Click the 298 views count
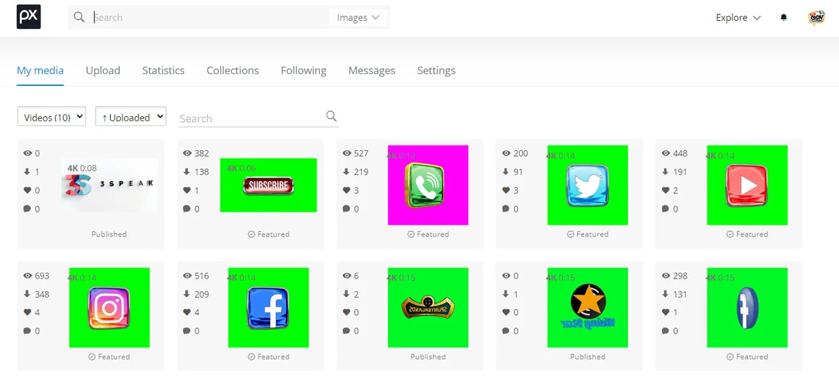 click(x=680, y=276)
